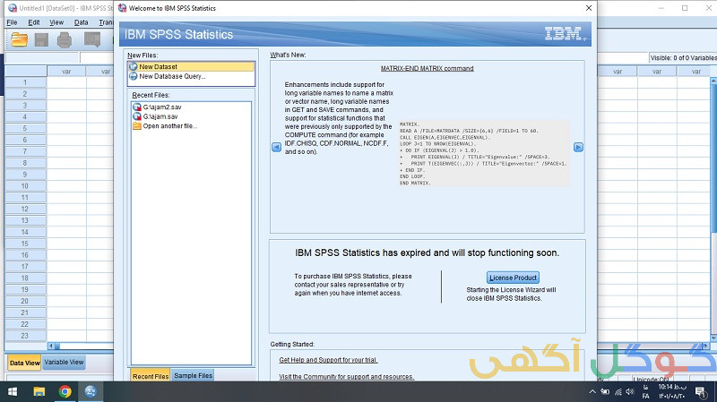Switch to Data View tab
Image resolution: width=717 pixels, height=402 pixels.
(x=24, y=363)
